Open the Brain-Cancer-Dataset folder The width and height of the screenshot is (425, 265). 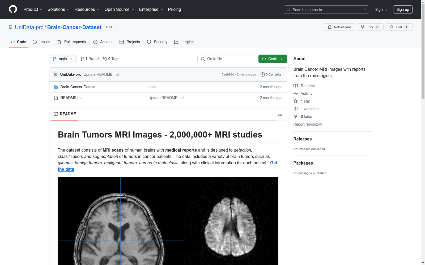coord(78,87)
